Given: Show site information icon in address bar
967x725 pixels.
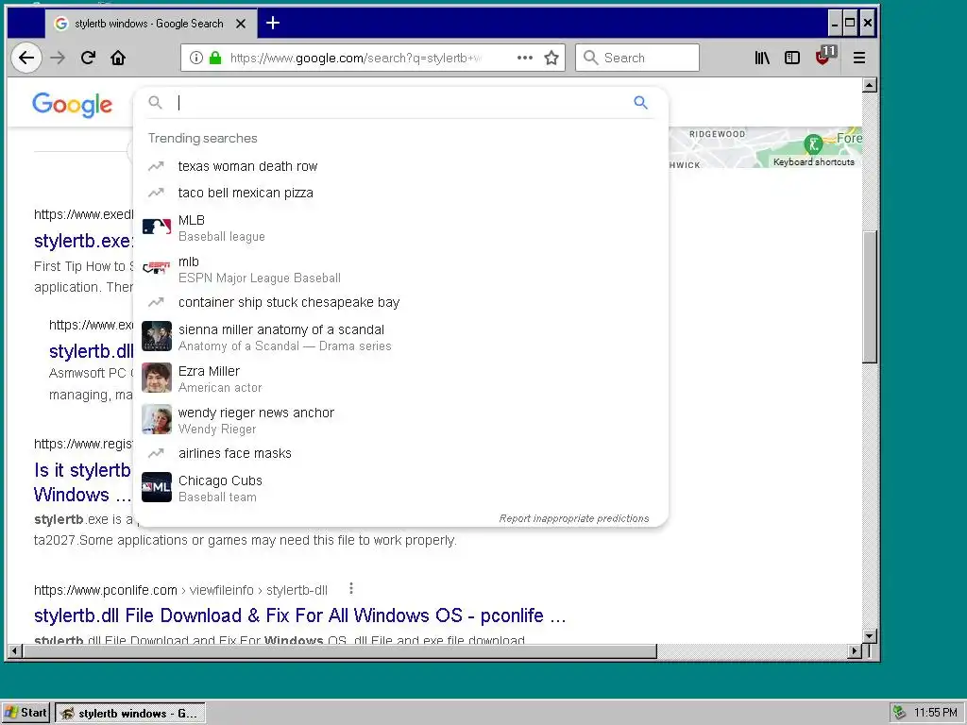Looking at the screenshot, I should (196, 58).
